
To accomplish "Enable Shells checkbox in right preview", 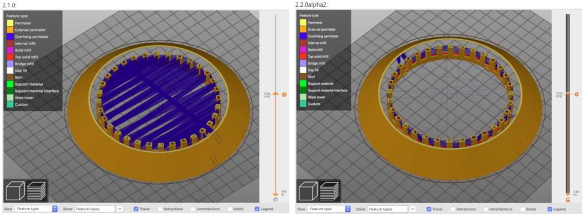I will [523, 209].
